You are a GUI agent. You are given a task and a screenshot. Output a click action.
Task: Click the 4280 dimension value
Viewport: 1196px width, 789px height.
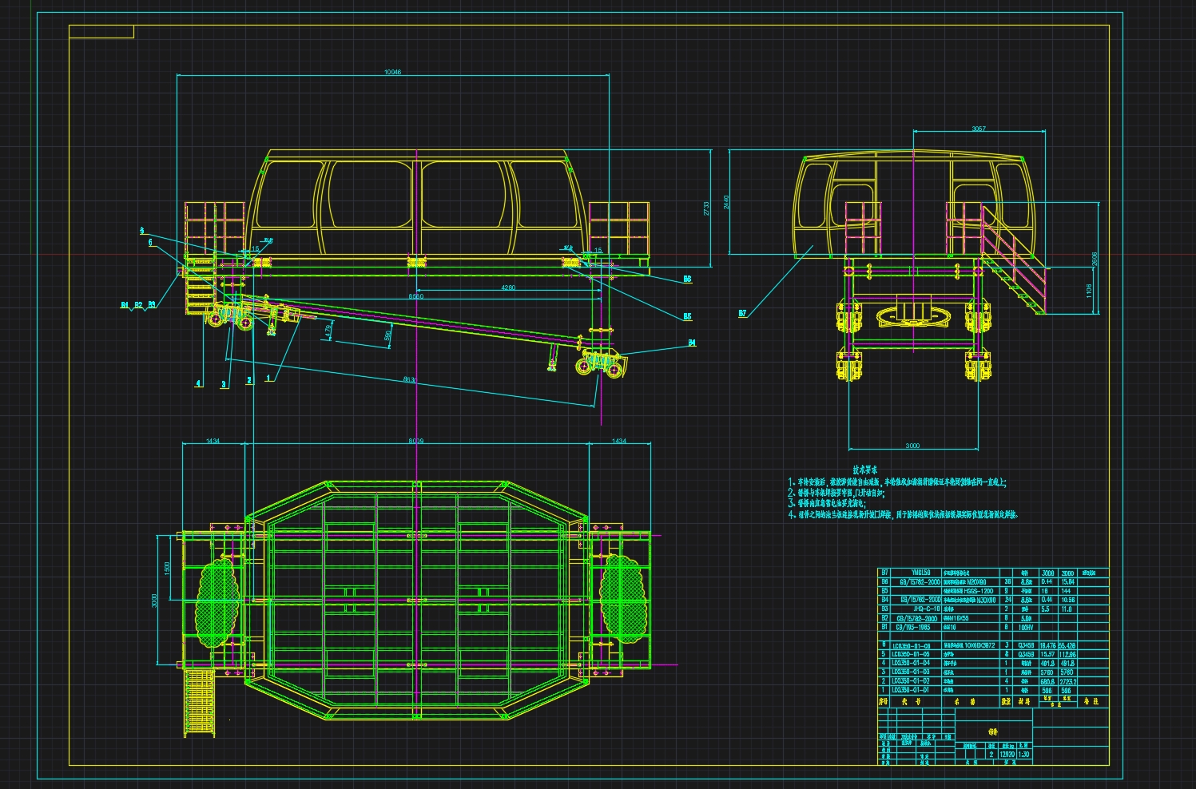pyautogui.click(x=508, y=287)
